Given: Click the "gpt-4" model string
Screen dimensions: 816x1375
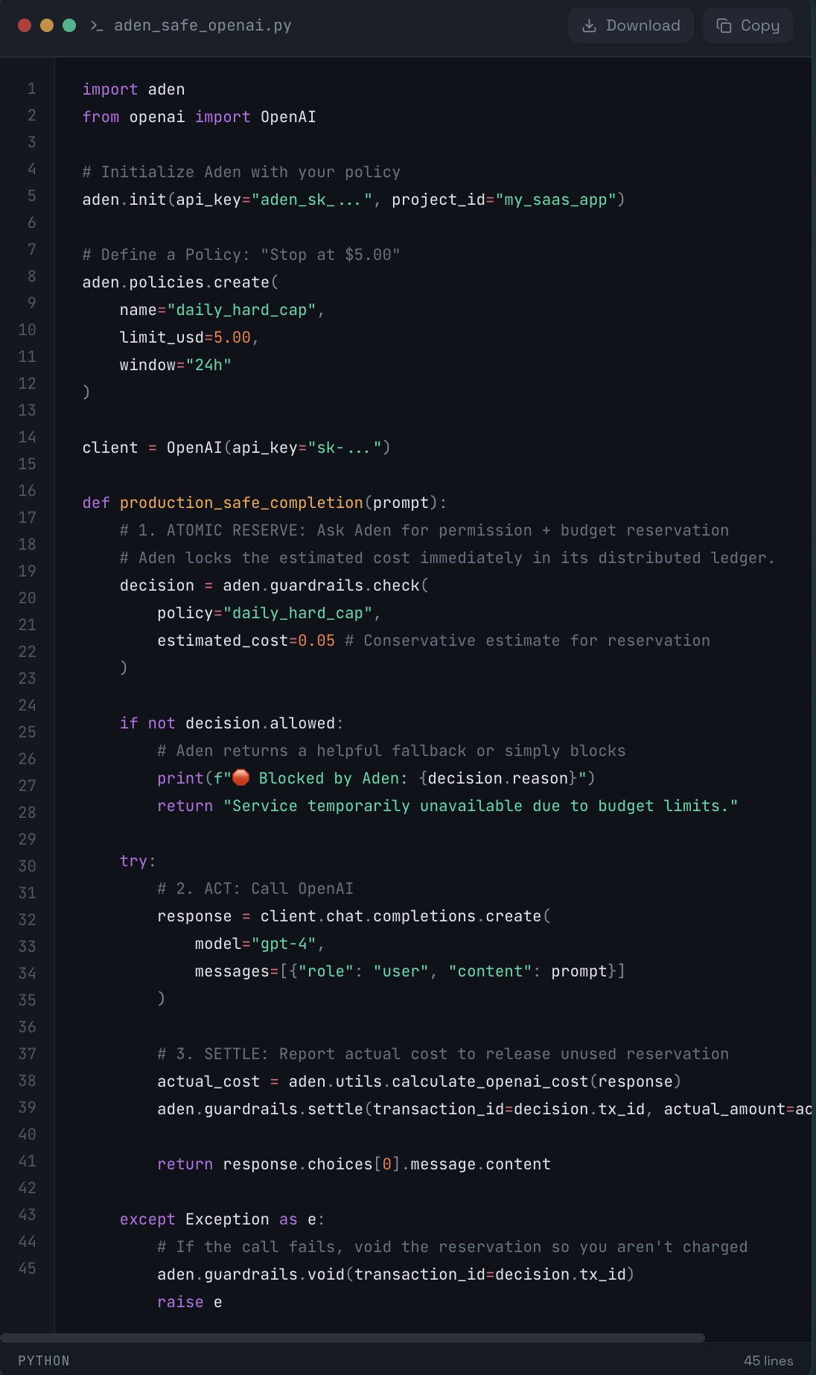Looking at the screenshot, I should coord(284,944).
